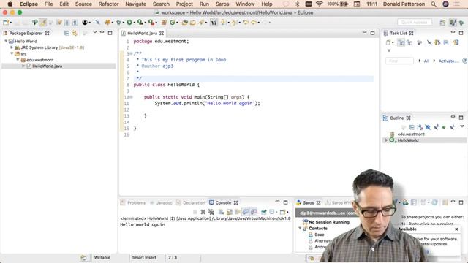Toggle Link with Editor in Package Explorer
Viewport: 468px width, 263px height.
click(x=75, y=33)
